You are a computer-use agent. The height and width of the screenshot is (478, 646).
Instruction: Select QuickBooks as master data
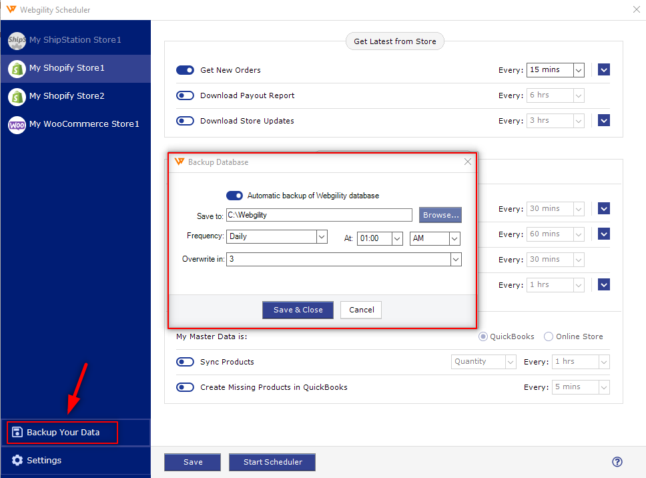click(x=483, y=336)
